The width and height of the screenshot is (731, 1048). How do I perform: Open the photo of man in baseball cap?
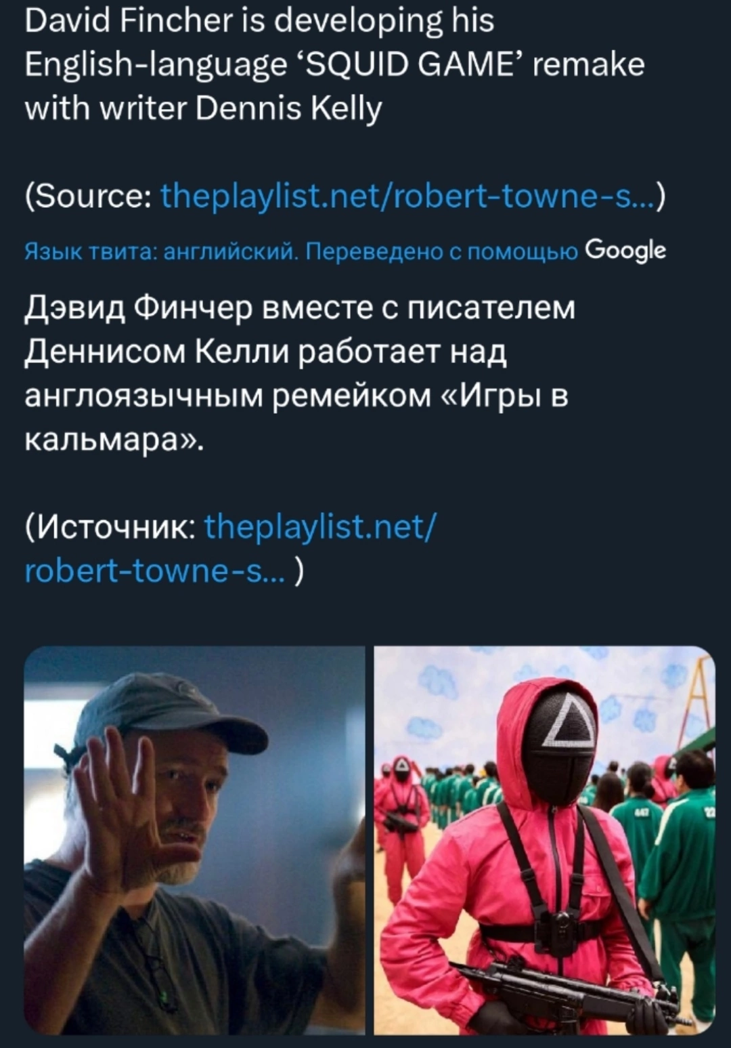click(194, 840)
